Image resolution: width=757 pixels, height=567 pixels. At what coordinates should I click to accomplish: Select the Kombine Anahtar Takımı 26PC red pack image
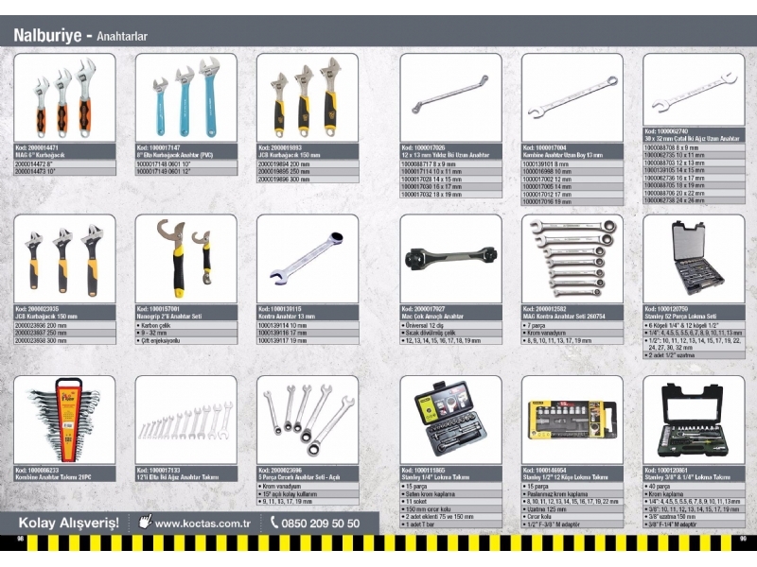tap(64, 419)
